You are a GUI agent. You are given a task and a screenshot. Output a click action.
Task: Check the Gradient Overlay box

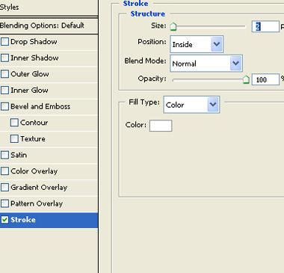[4, 188]
